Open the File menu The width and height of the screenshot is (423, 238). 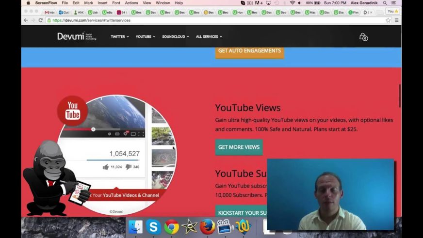(x=65, y=3)
